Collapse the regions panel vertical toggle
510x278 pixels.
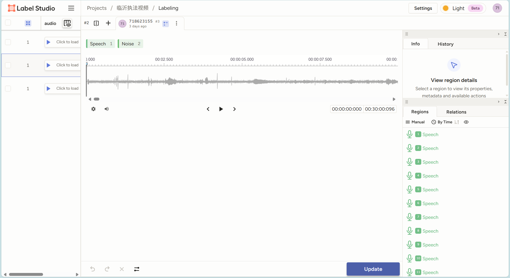[505, 102]
